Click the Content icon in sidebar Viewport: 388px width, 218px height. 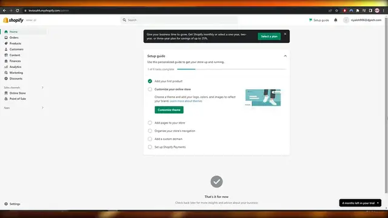coord(6,55)
